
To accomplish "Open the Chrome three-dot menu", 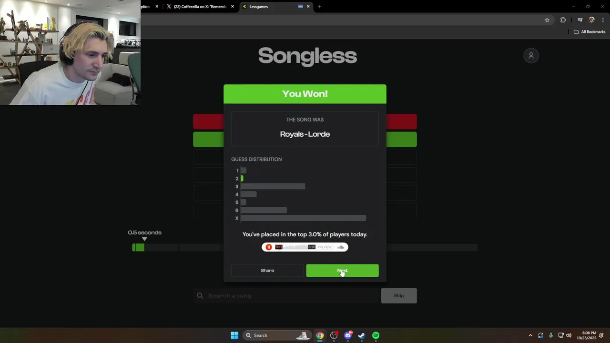I will point(603,20).
